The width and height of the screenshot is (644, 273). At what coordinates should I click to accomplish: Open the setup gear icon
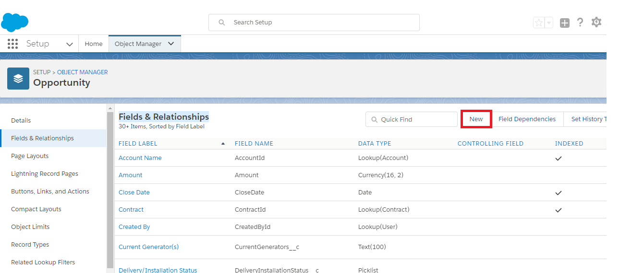coord(596,22)
